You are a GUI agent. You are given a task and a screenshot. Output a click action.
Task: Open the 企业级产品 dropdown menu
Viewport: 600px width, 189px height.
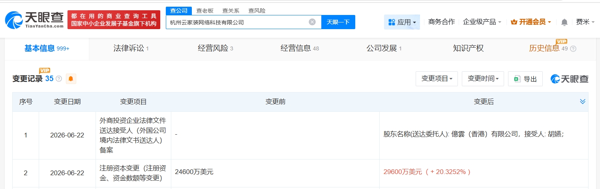(x=482, y=22)
